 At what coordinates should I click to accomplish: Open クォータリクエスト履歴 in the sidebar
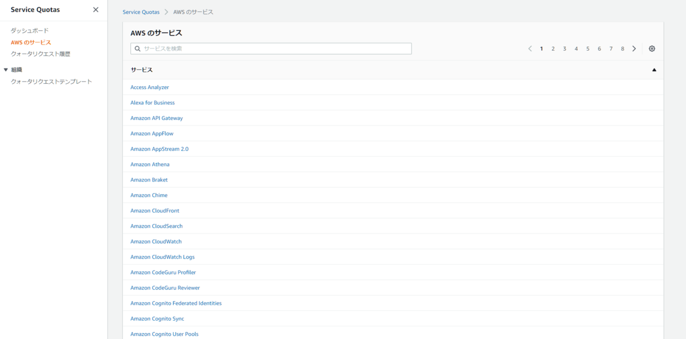coord(41,54)
